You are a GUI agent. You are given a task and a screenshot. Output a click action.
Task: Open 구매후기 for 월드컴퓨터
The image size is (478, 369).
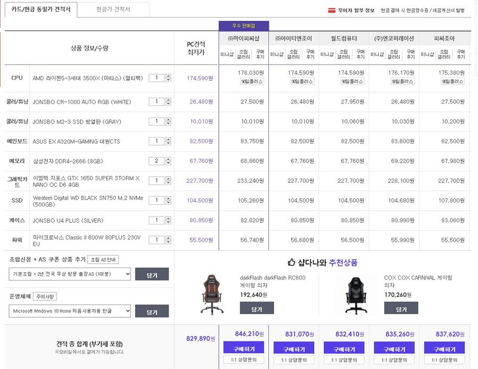coord(360,54)
